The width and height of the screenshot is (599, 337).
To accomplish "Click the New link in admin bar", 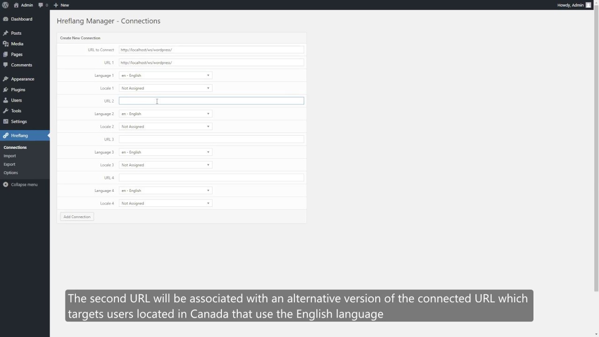I will coord(61,5).
